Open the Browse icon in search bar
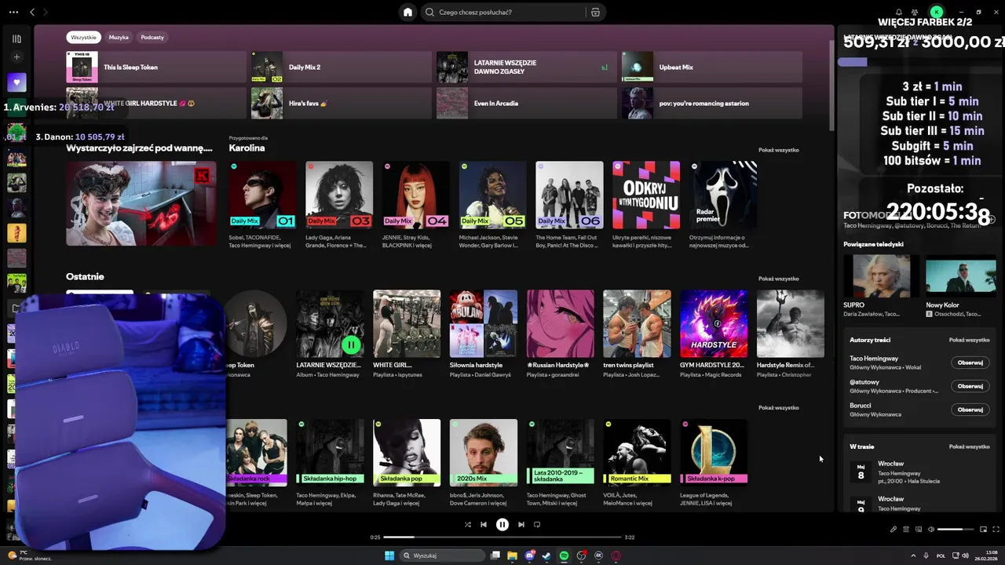The height and width of the screenshot is (565, 1005). pos(595,13)
